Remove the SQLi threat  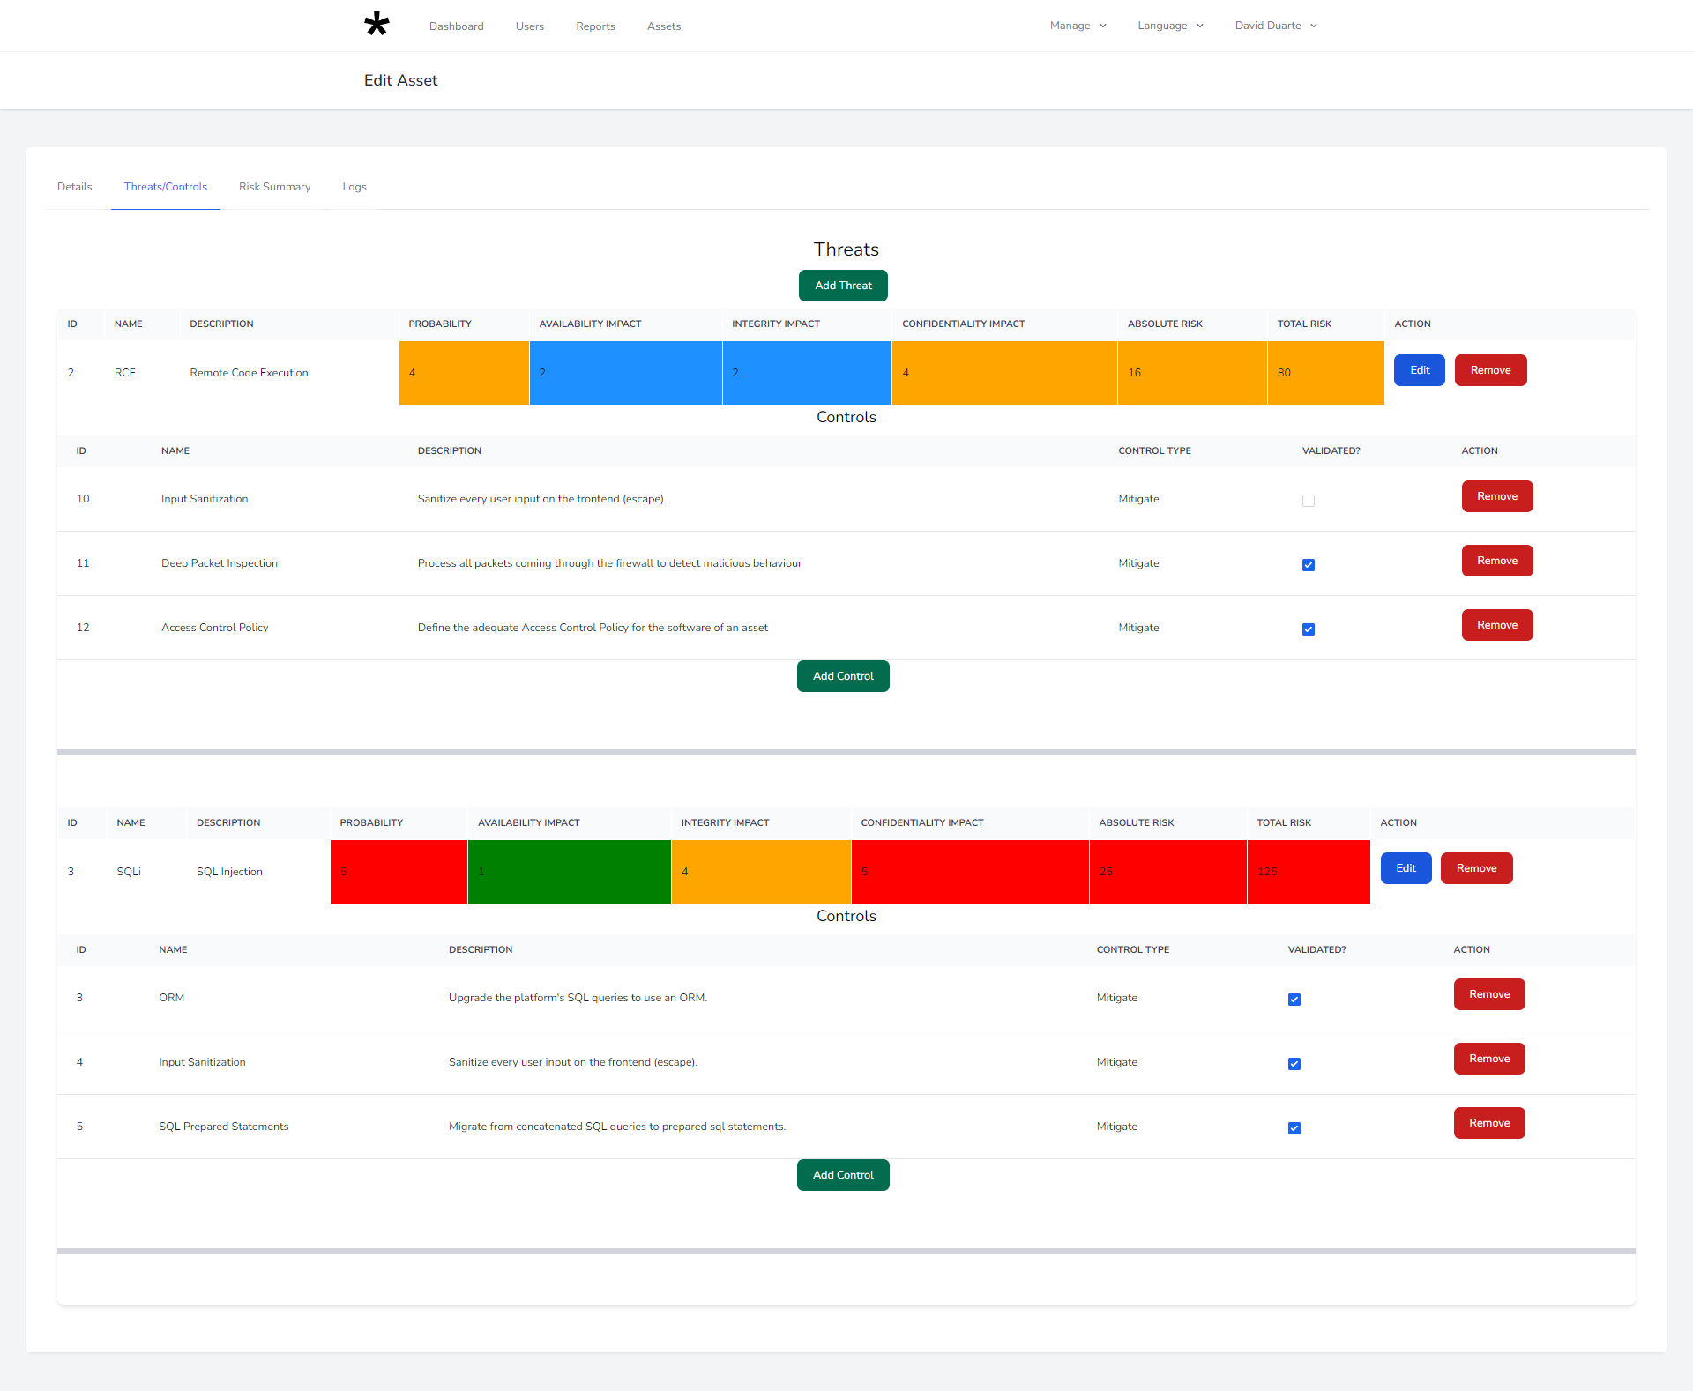(x=1476, y=868)
